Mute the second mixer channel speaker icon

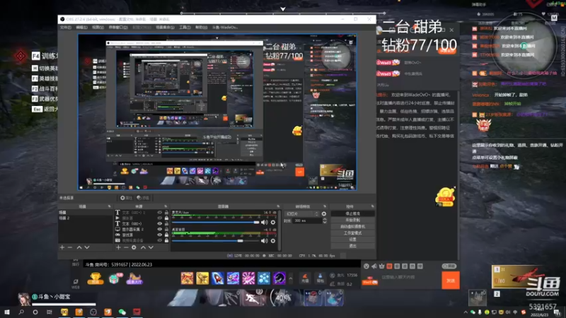coord(265,240)
